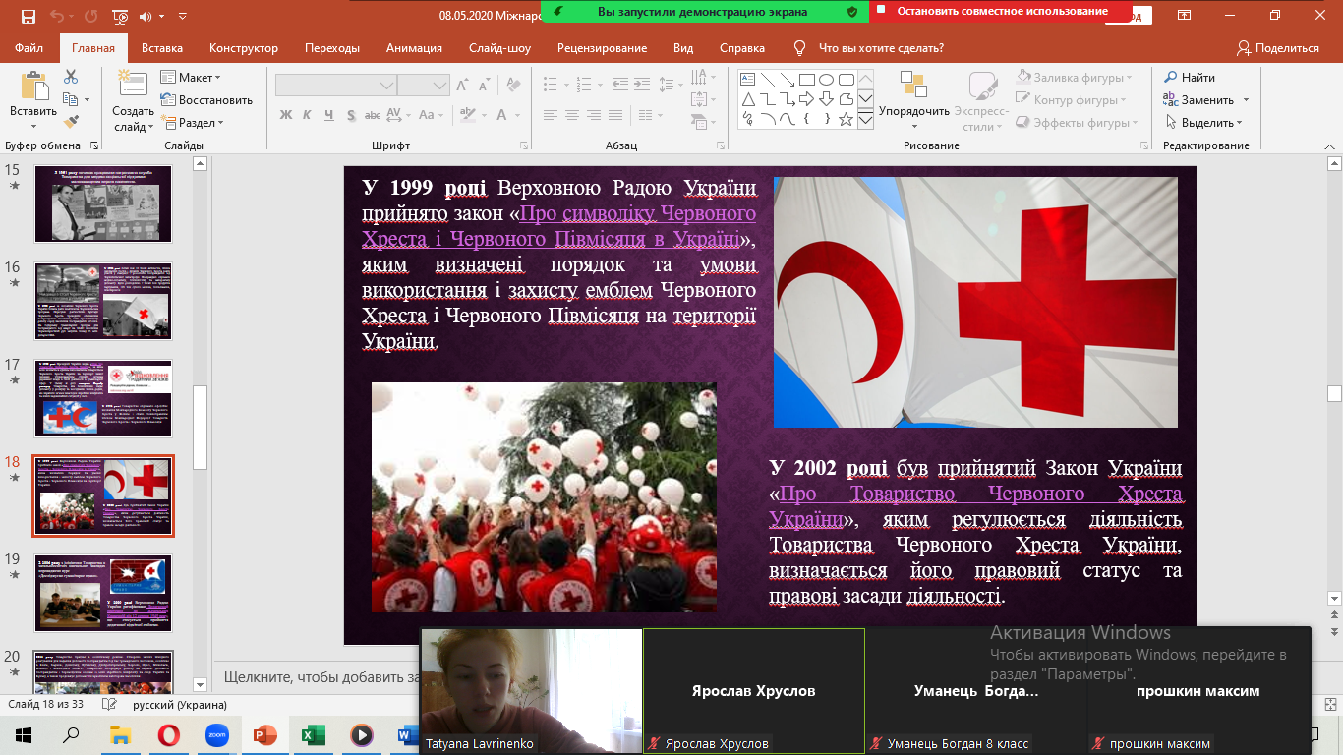Viewport: 1343px width, 755px height.
Task: Pick the five-point star shape
Action: [846, 119]
